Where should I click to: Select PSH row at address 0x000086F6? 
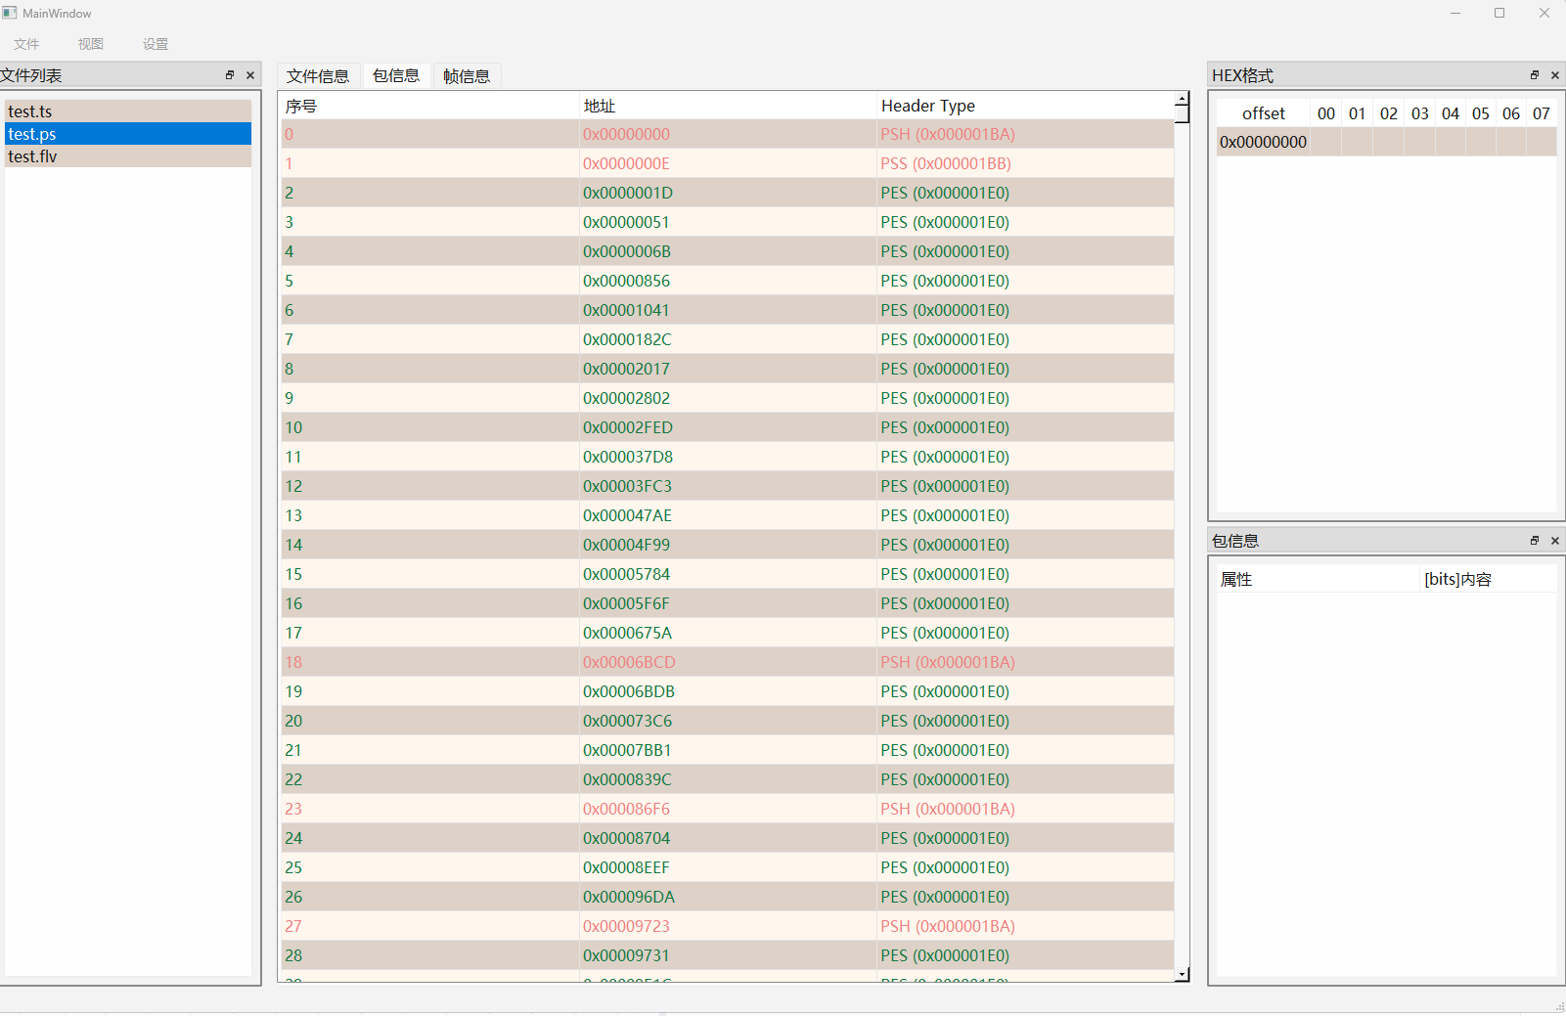728,809
